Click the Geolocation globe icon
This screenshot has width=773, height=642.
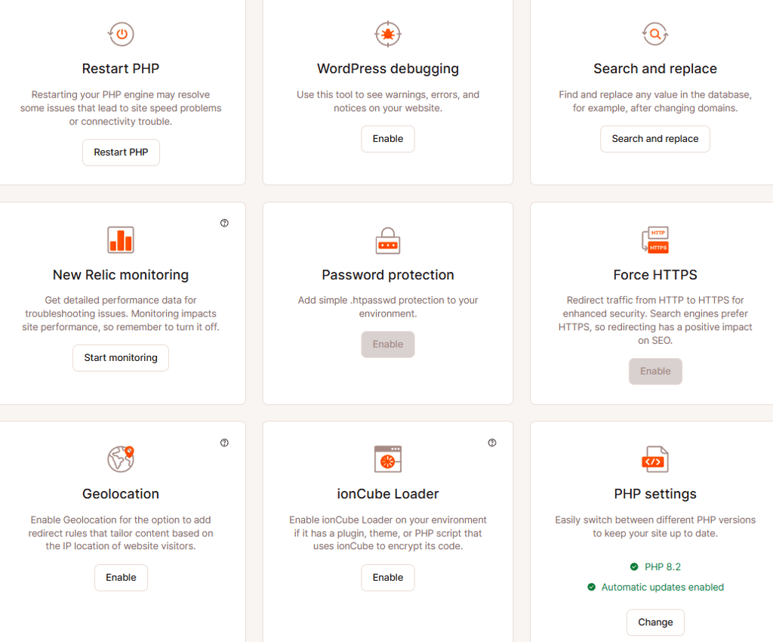click(121, 459)
